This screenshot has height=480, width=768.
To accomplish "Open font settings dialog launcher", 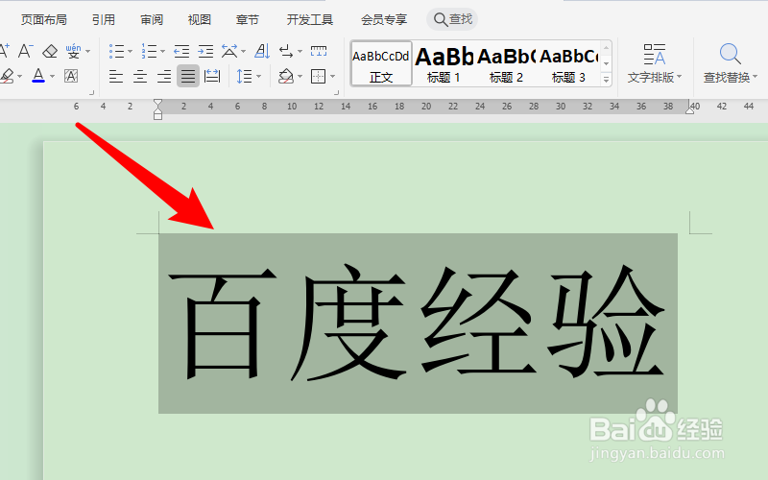I will pyautogui.click(x=91, y=92).
